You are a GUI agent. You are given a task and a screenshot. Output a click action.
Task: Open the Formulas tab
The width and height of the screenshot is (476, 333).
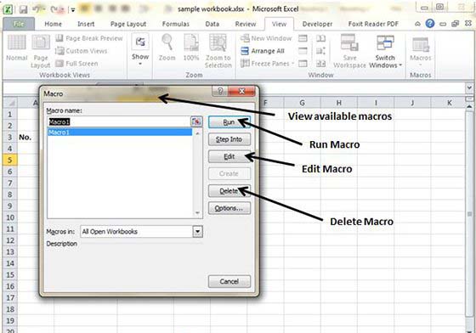click(176, 24)
